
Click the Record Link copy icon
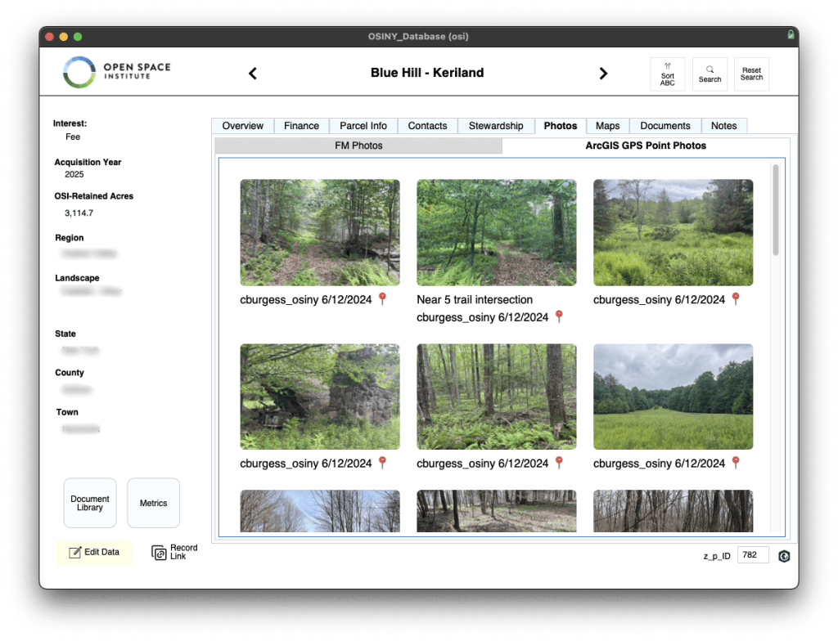coord(159,553)
